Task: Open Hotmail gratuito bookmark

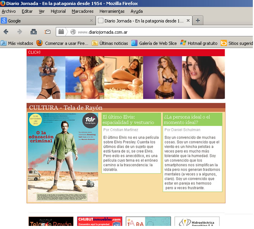Action: point(199,43)
